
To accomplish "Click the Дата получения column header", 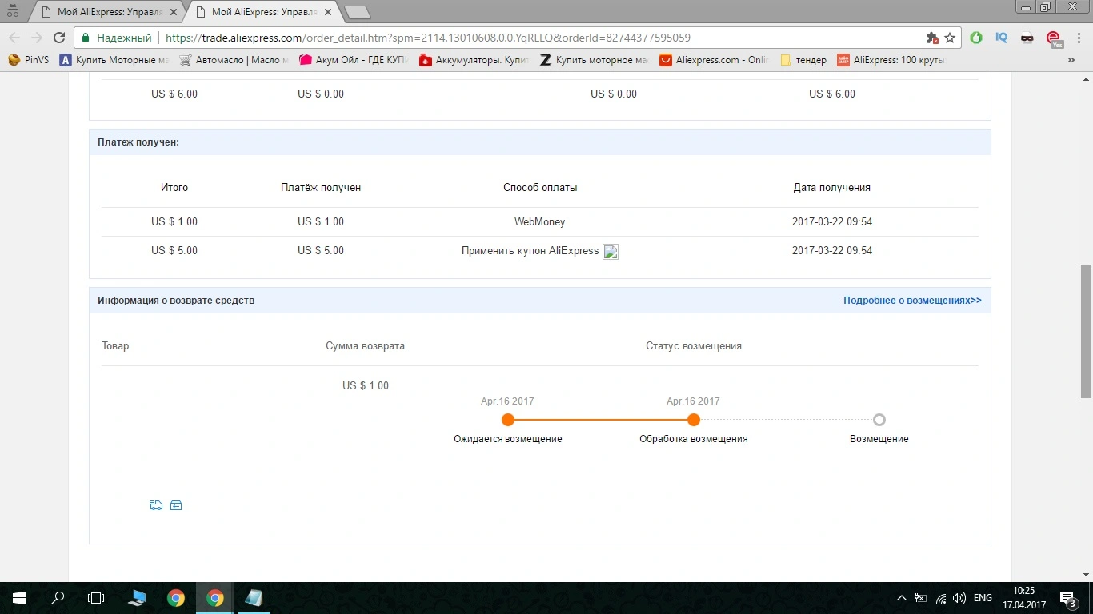I will pyautogui.click(x=832, y=188).
